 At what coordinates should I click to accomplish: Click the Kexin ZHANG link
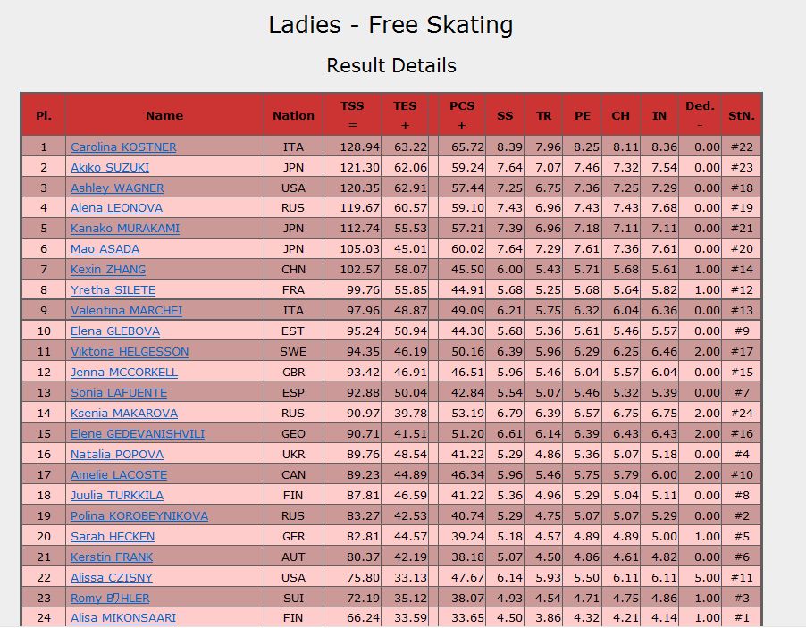point(108,270)
